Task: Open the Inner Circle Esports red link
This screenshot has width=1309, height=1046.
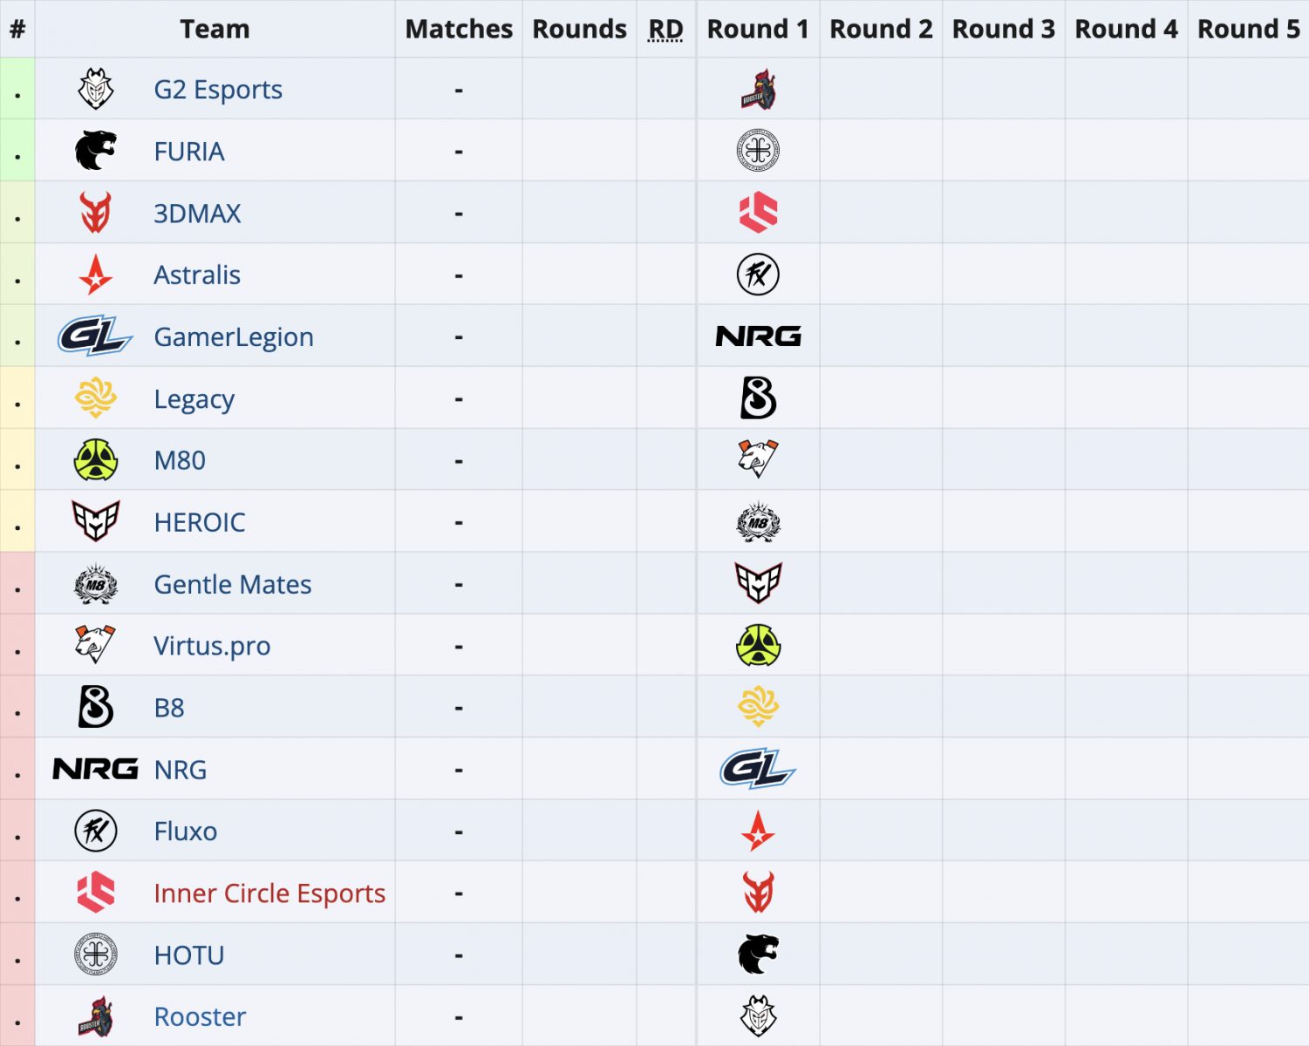Action: pos(269,893)
